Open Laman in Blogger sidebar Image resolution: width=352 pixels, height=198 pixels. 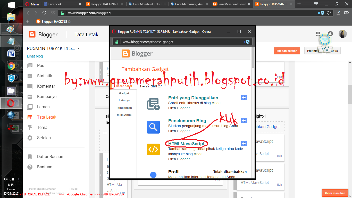[43, 107]
